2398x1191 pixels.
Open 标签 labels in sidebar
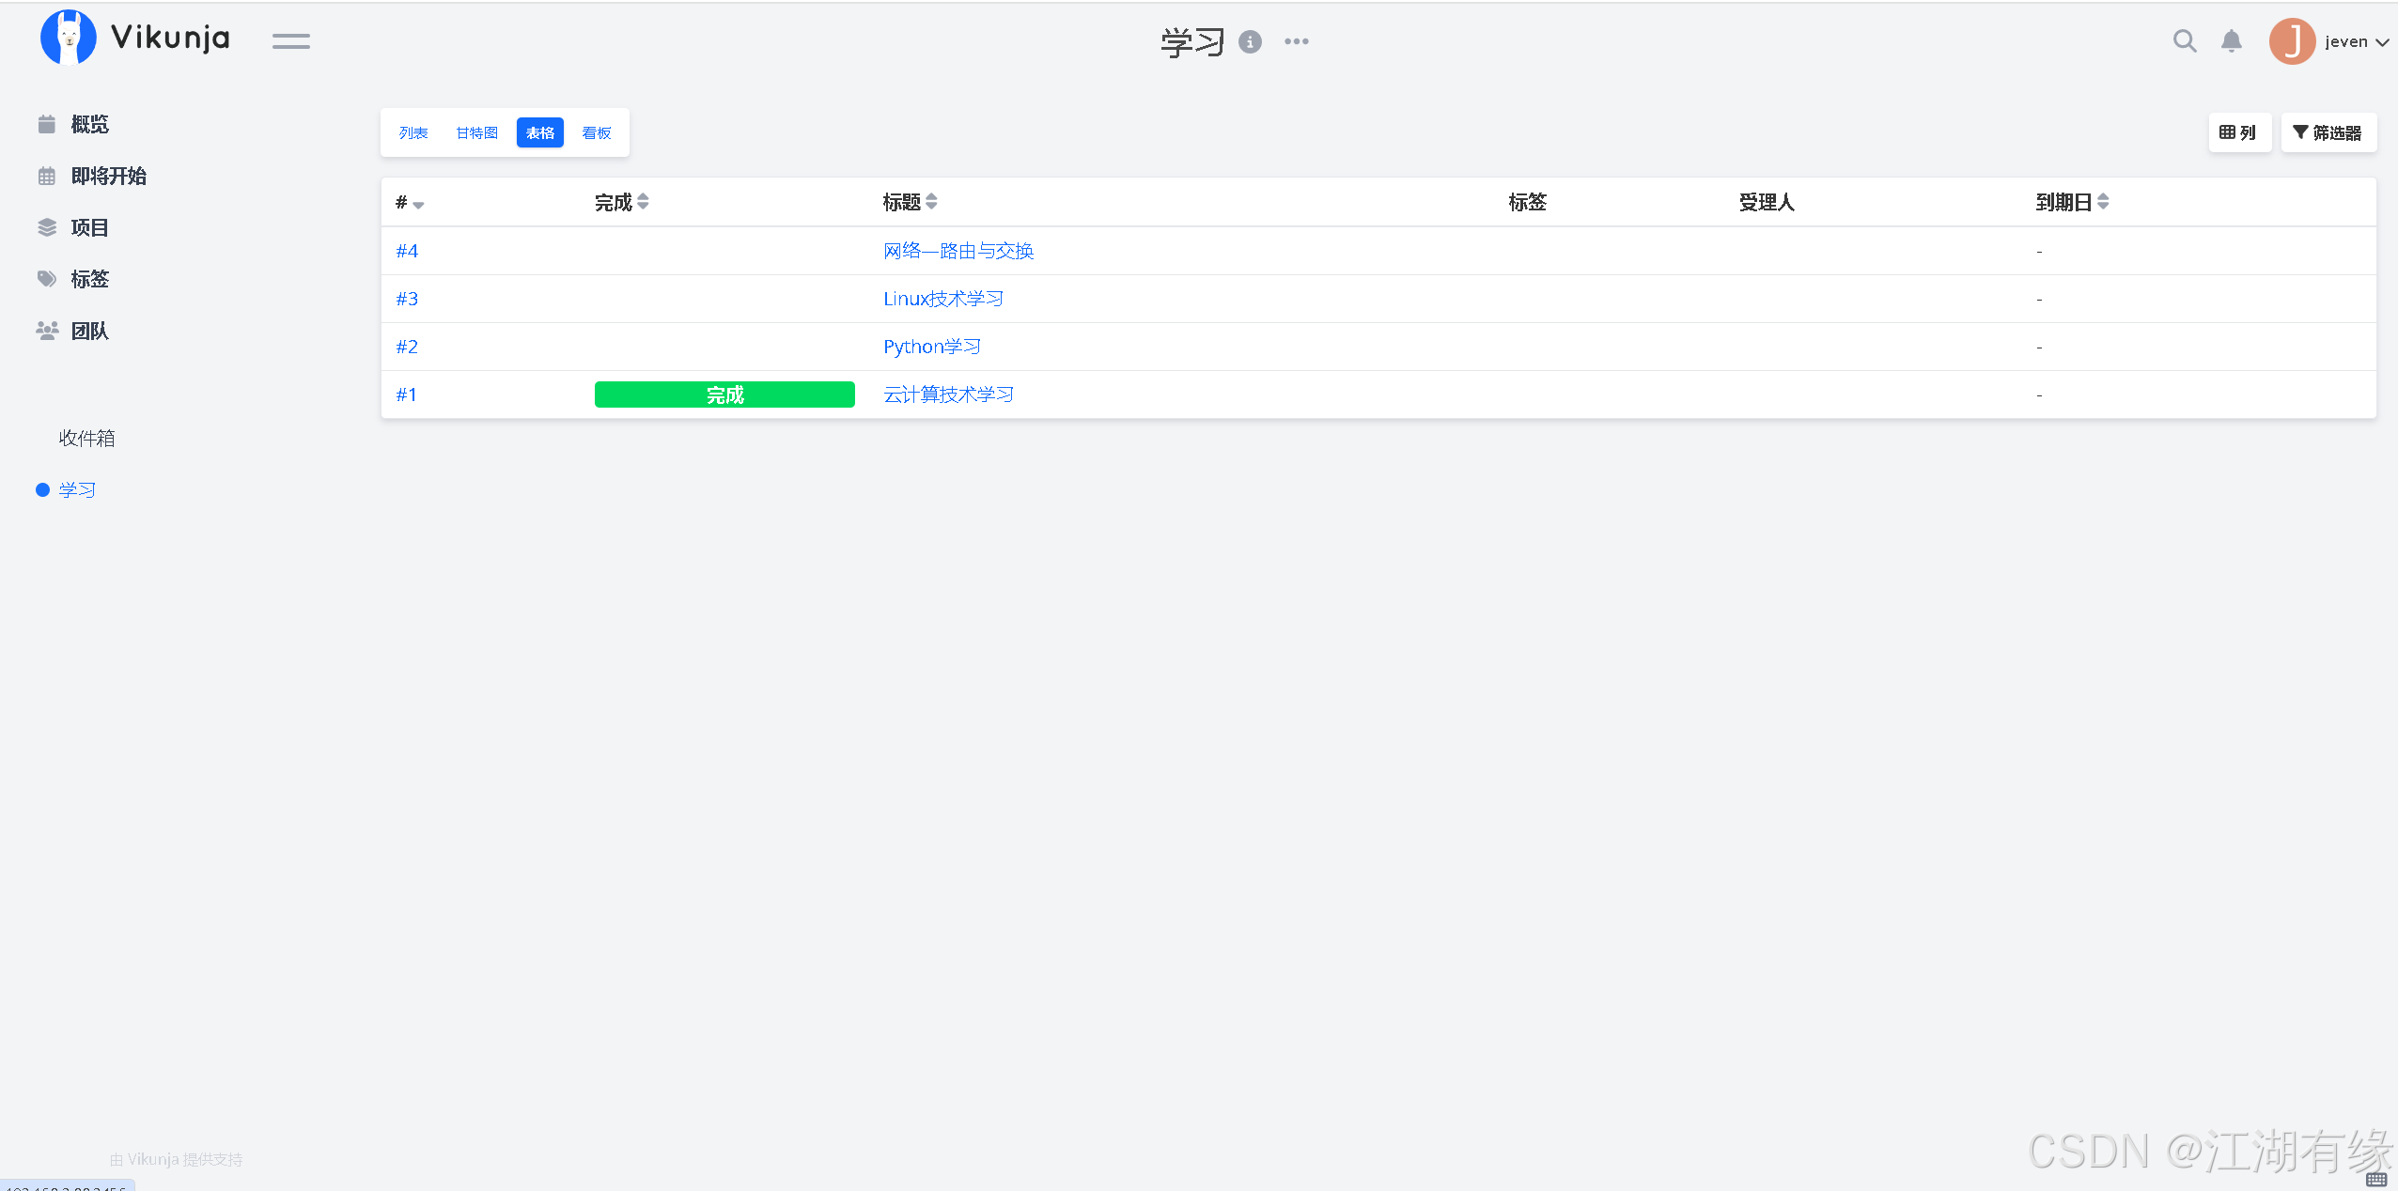(89, 279)
